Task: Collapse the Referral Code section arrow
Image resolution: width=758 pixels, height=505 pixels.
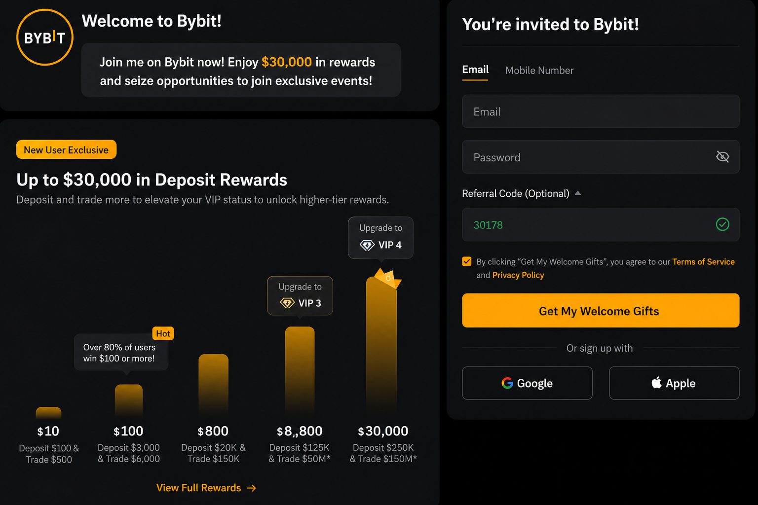Action: tap(578, 193)
